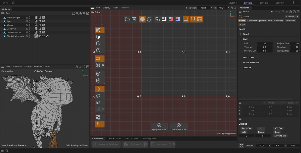Toggle Doll Micropoly enable checkbox
Image resolution: width=301 pixels, height=153 pixels.
click(27, 32)
